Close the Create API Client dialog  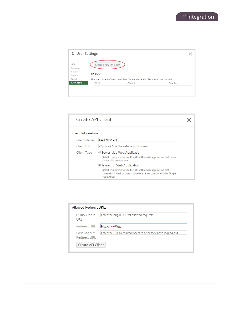click(189, 120)
